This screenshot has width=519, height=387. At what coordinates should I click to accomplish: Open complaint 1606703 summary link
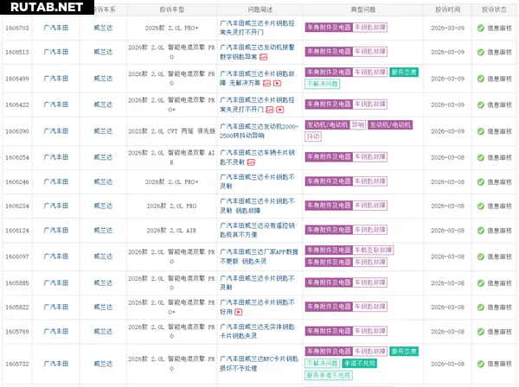coord(255,28)
